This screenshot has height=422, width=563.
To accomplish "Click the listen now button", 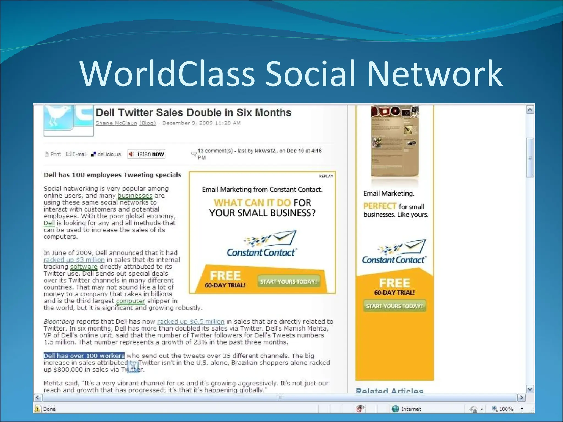I will 146,154.
